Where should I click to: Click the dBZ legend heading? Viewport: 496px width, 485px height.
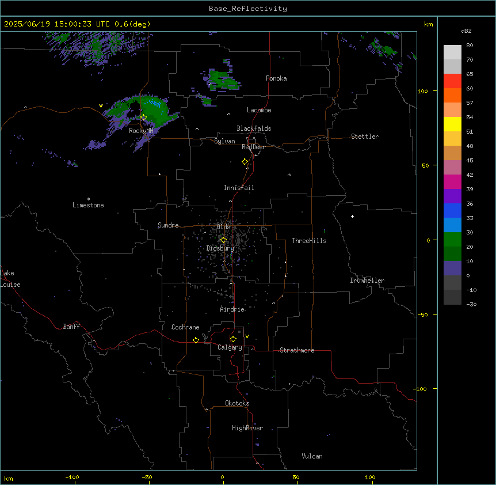tap(466, 31)
